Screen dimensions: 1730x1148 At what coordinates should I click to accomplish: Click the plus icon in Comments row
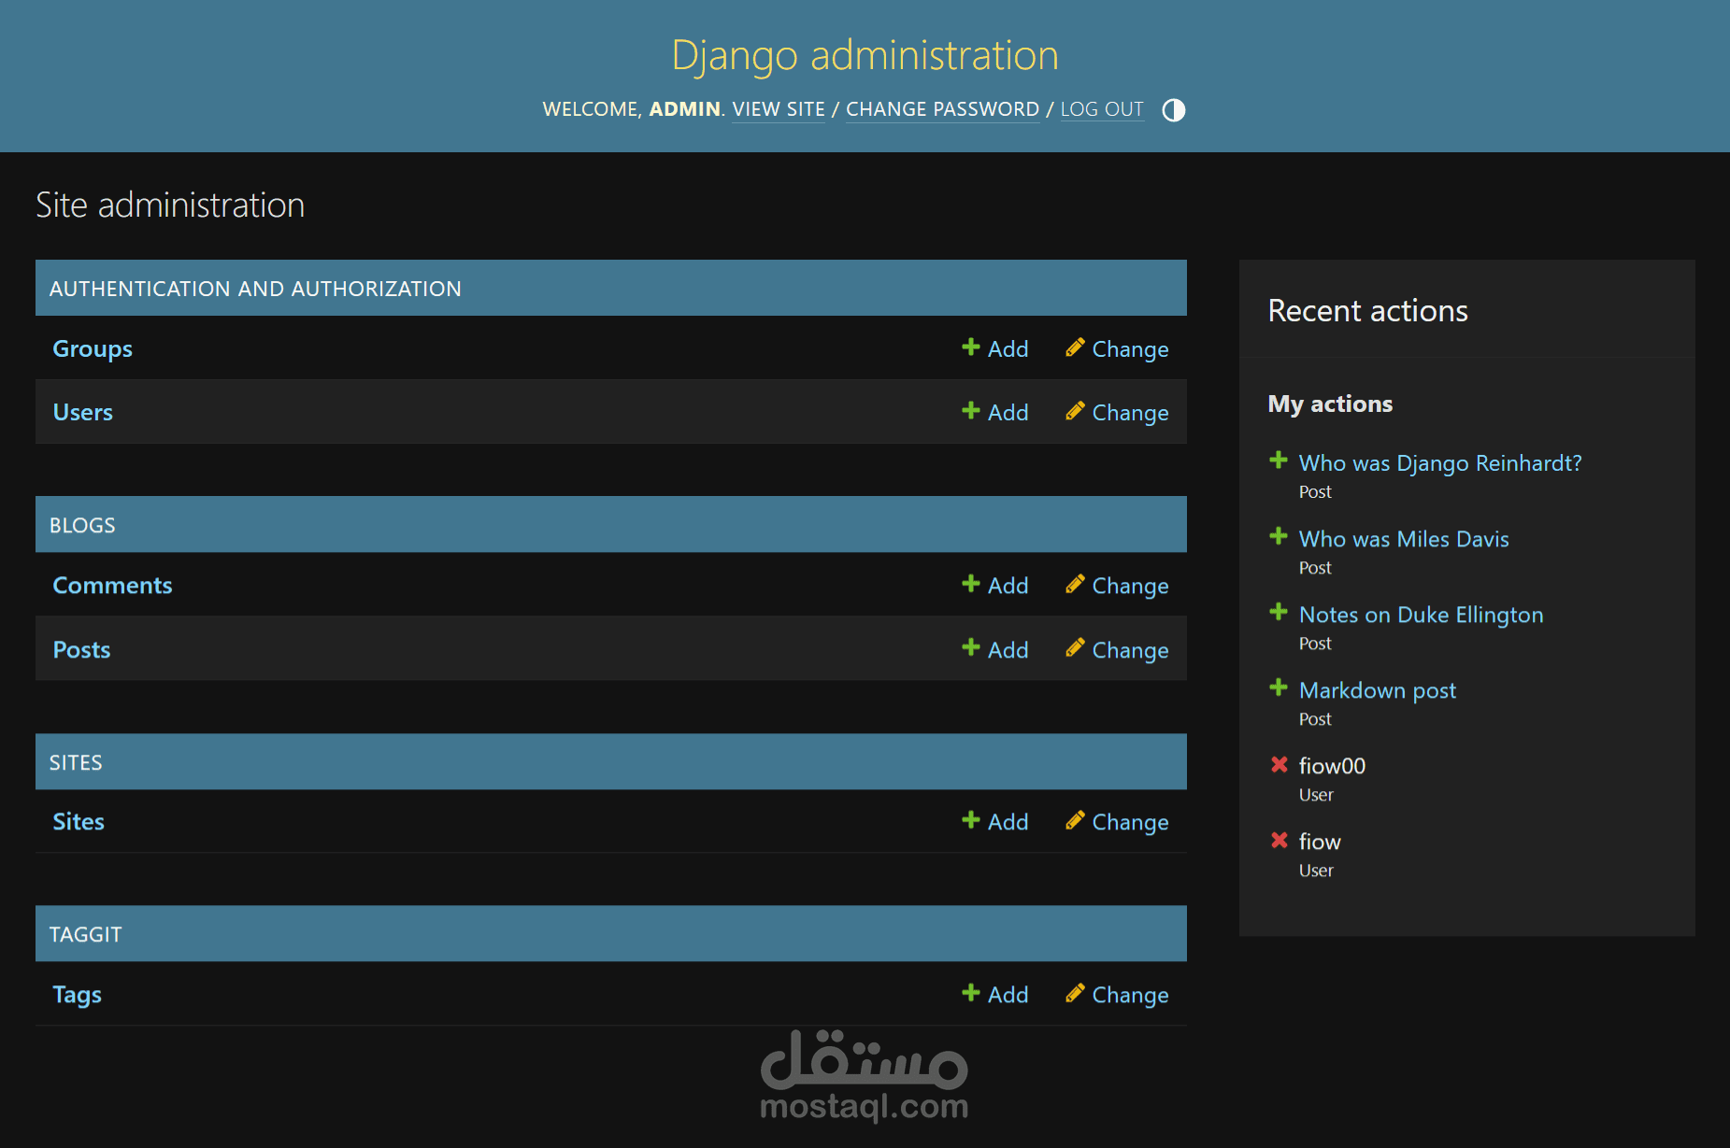(x=971, y=584)
